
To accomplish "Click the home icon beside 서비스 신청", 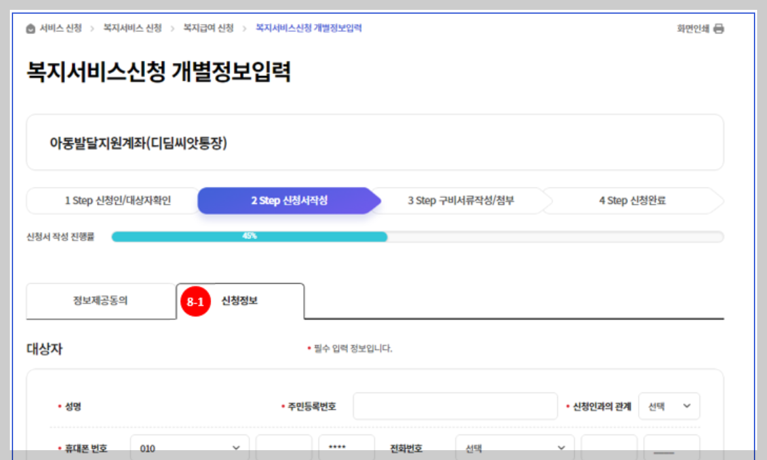I will [30, 28].
